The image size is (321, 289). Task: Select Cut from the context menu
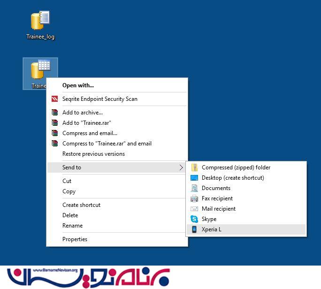[67, 181]
